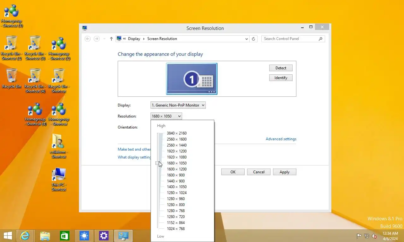Image resolution: width=404 pixels, height=242 pixels.
Task: Select 1152 × 864 in the list
Action: tap(176, 223)
